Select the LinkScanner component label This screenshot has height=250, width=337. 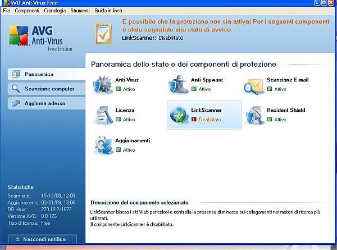tap(206, 110)
